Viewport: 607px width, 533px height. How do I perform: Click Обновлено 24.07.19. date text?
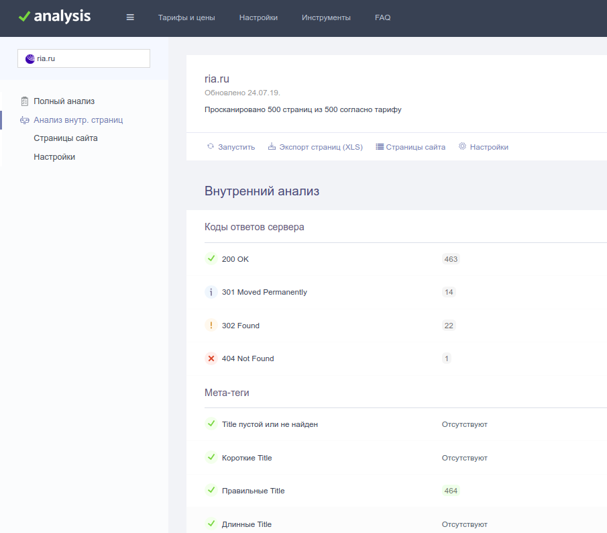[242, 93]
